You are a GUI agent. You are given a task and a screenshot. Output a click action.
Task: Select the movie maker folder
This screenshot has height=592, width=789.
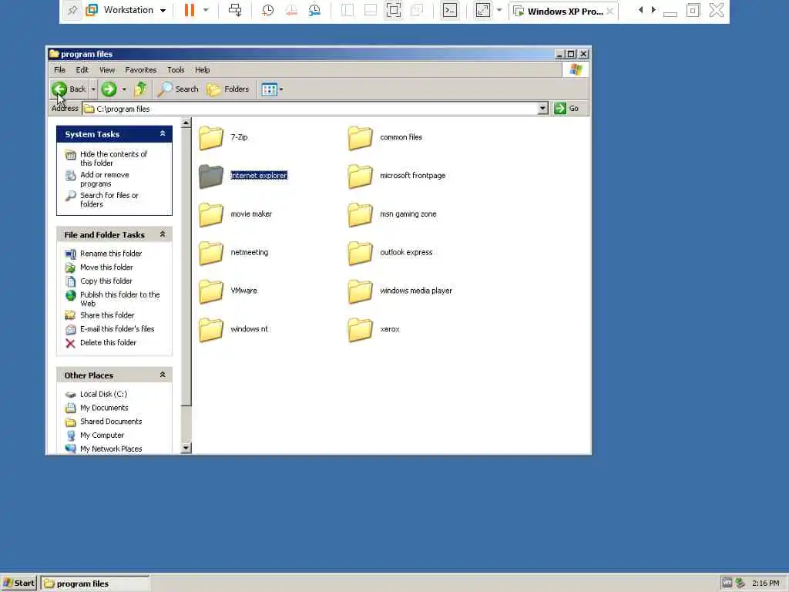click(x=236, y=214)
